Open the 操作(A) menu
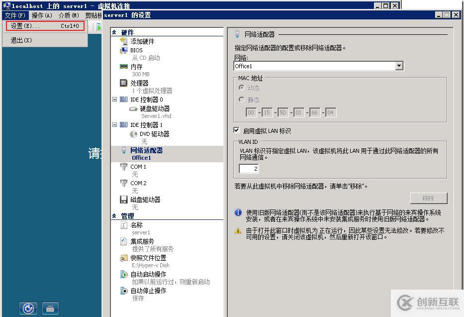This screenshot has width=464, height=317. click(42, 15)
